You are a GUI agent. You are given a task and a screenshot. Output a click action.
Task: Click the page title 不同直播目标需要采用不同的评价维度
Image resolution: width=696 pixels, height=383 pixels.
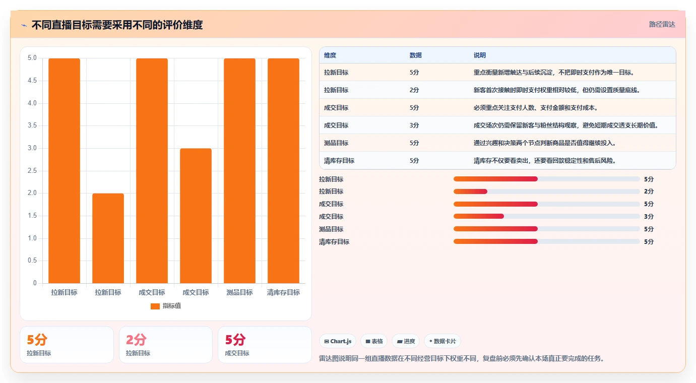[x=117, y=25]
